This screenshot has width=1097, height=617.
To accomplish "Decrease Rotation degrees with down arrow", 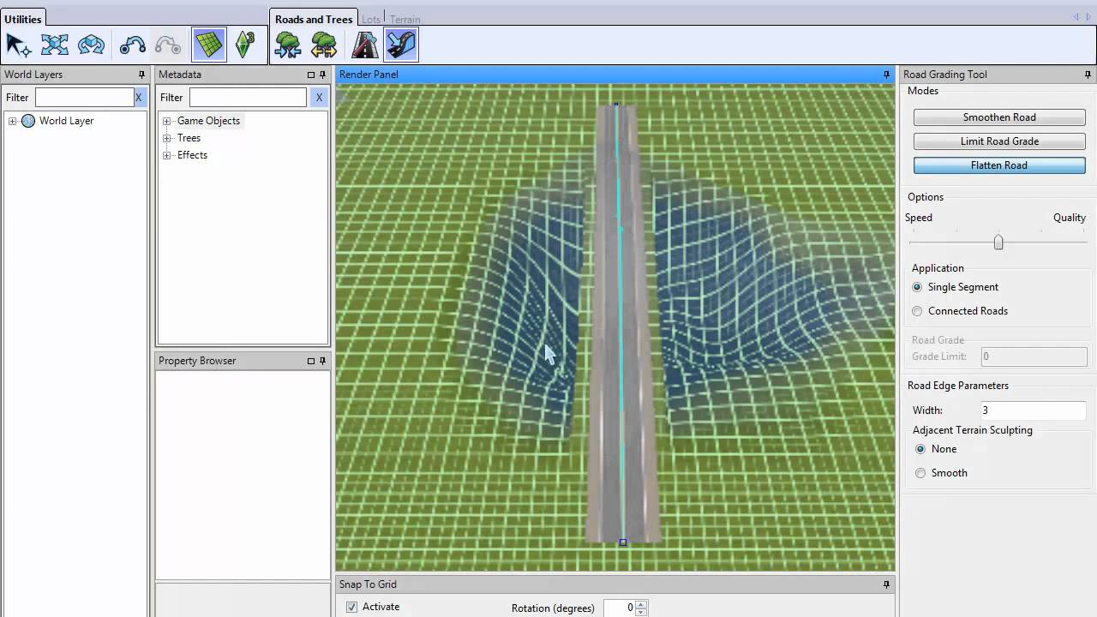I will coord(641,612).
